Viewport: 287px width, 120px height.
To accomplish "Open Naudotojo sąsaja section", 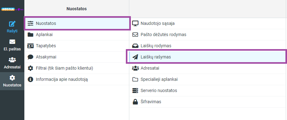I will pyautogui.click(x=208, y=24).
